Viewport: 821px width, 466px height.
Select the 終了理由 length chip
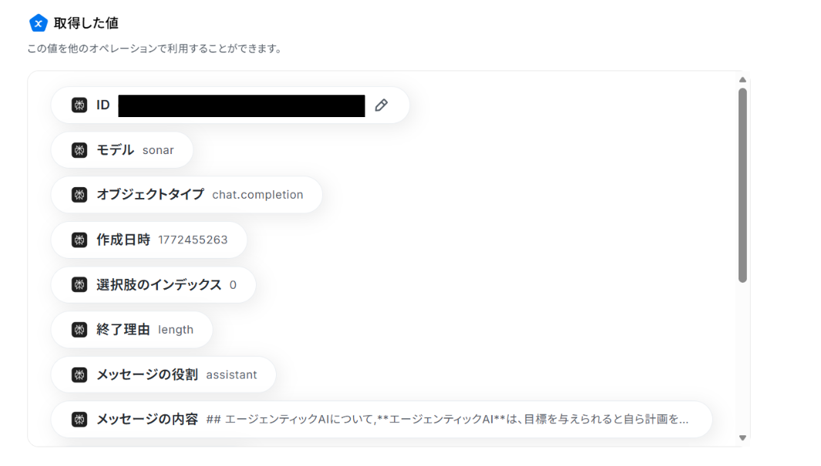click(x=144, y=330)
